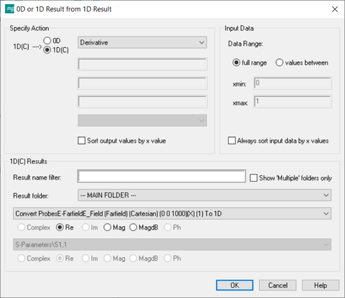
Task: Choose the MagdB component radio button
Action: tap(134, 227)
